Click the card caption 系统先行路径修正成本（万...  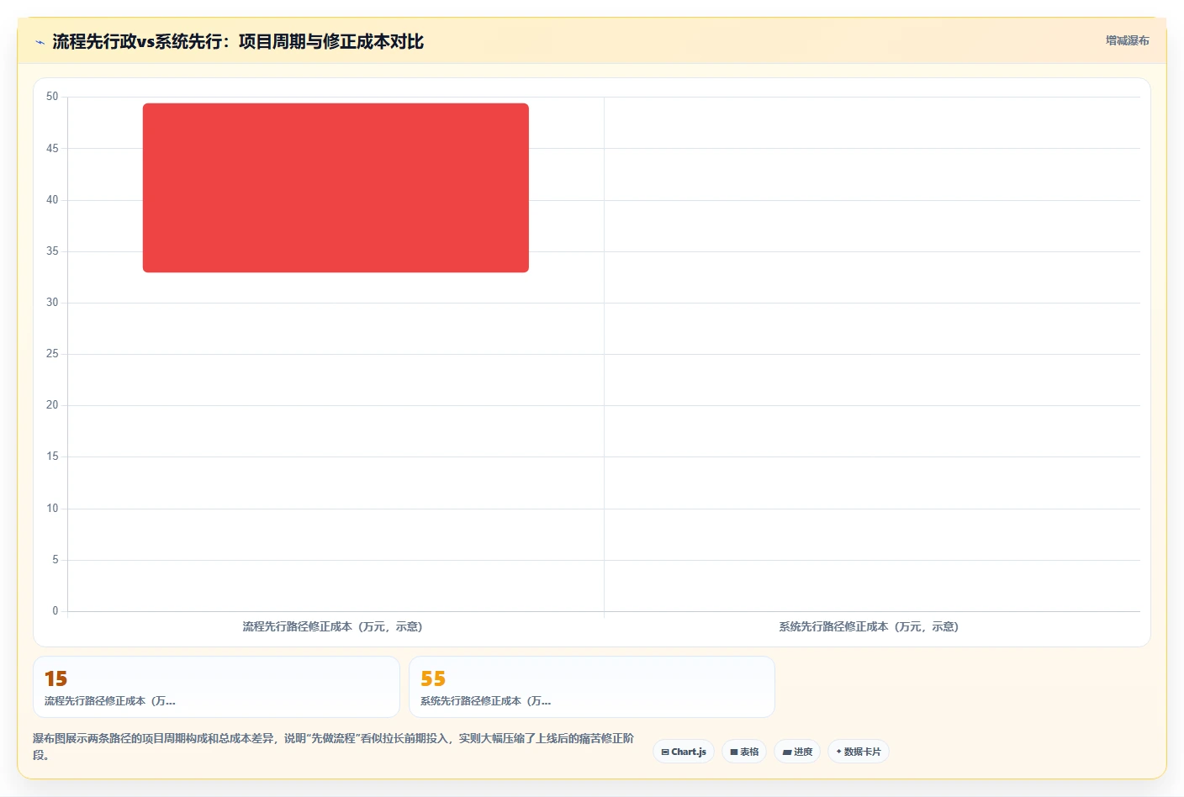coord(486,701)
